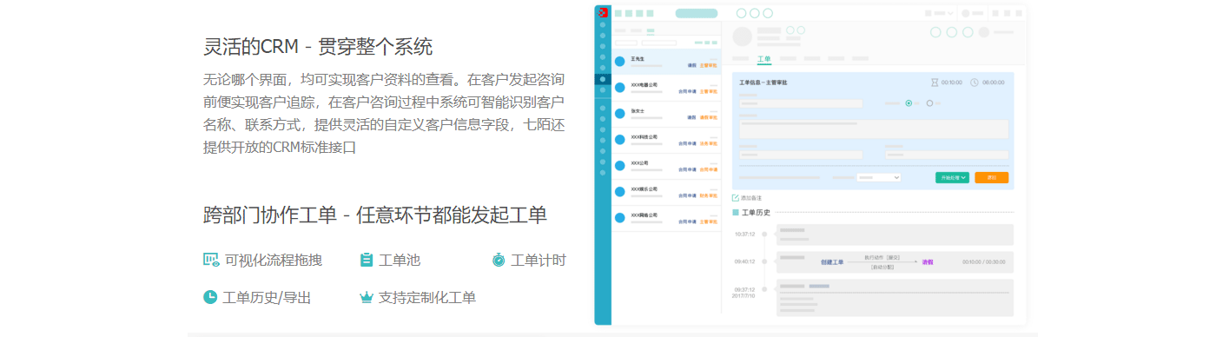The width and height of the screenshot is (1216, 337).
Task: Click the clipboard icon beside 工单池
Action: pos(367,260)
